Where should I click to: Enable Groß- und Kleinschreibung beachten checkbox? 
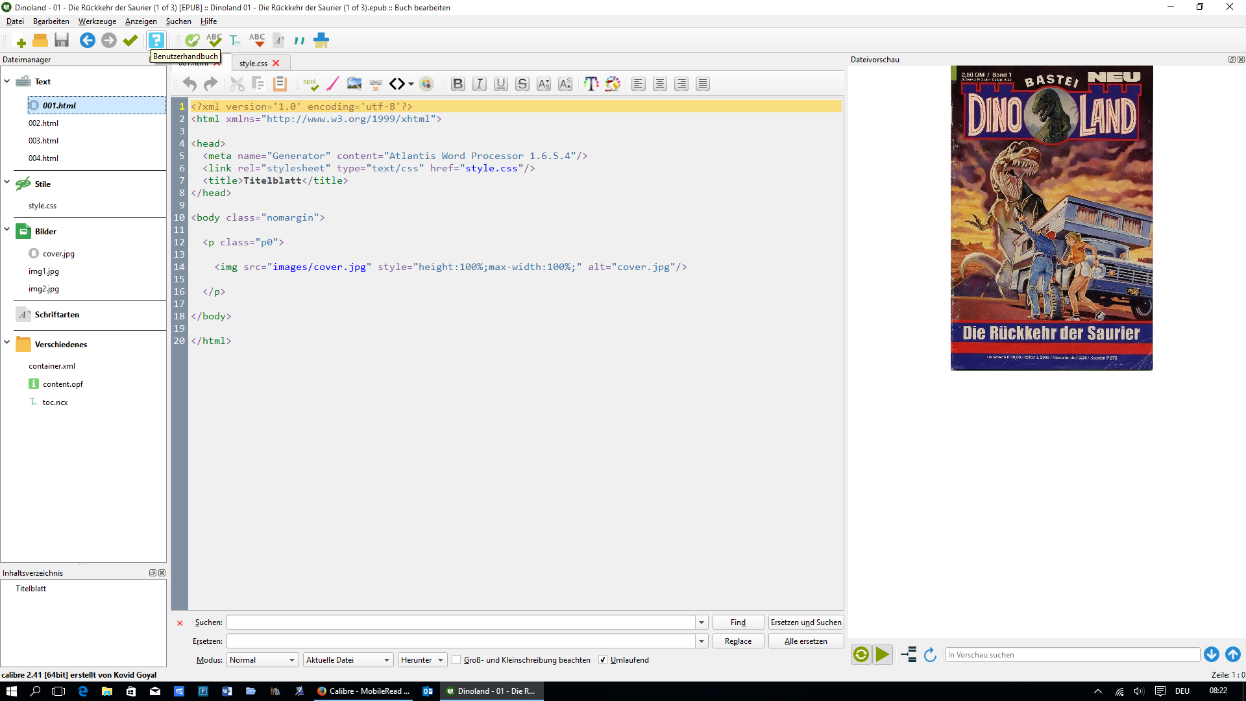coord(456,660)
